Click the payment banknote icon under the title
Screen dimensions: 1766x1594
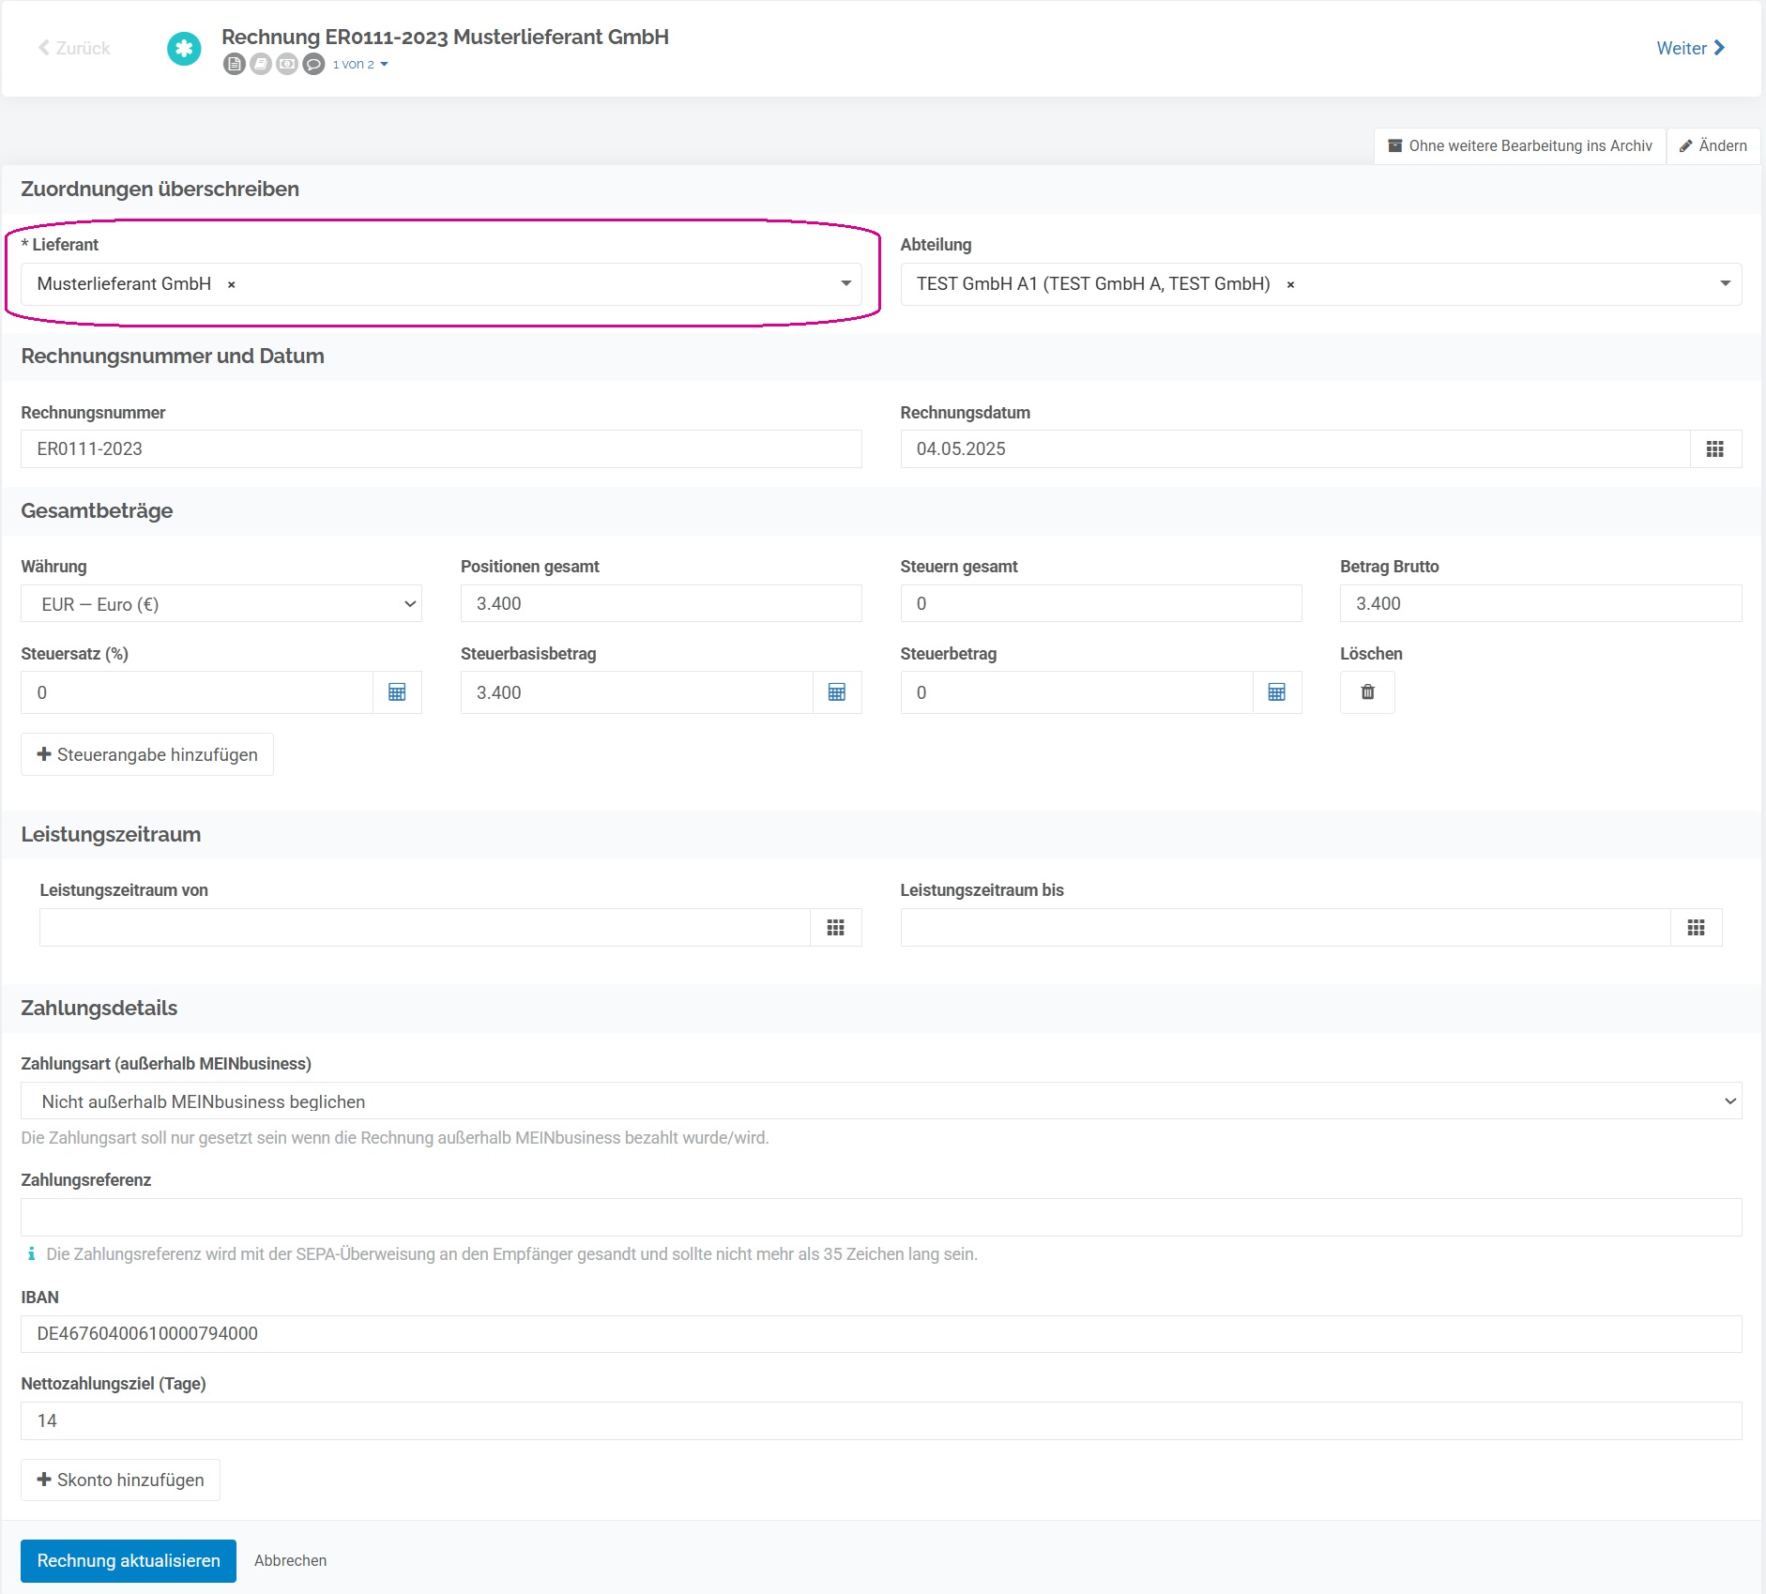[287, 64]
